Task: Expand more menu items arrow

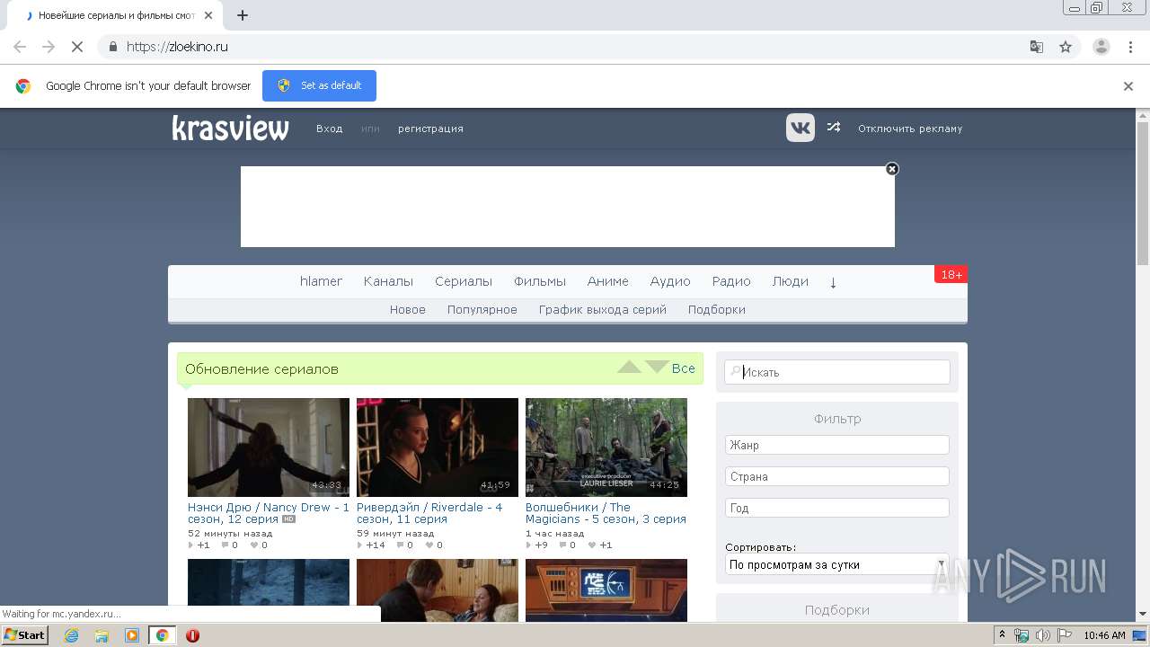Action: [x=833, y=282]
